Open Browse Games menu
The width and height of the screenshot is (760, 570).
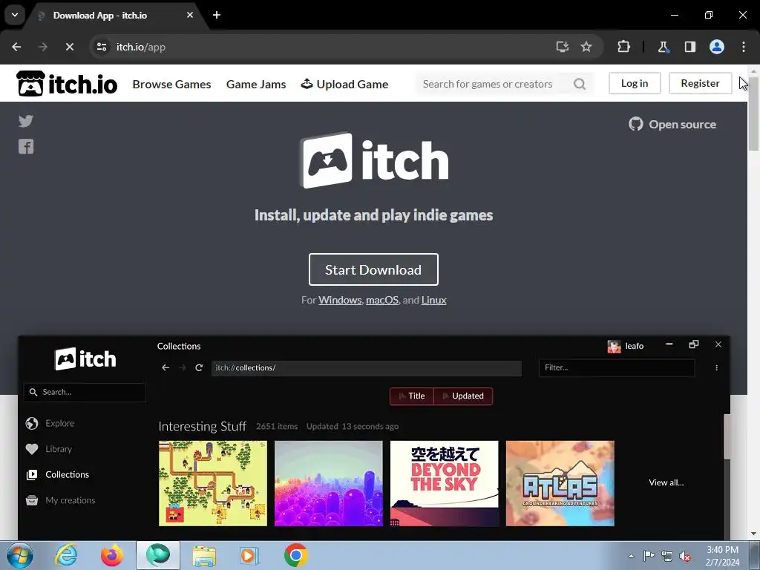(x=171, y=84)
